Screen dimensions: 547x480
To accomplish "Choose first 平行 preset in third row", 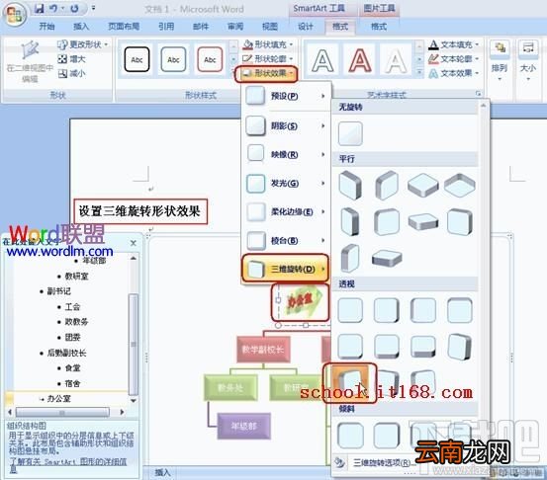I will coord(350,258).
